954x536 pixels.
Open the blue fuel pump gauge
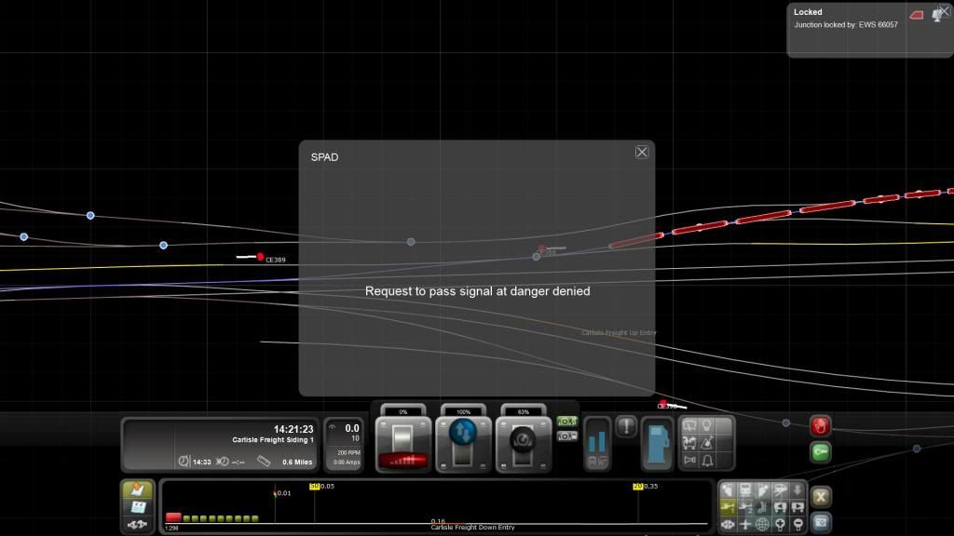click(x=657, y=444)
